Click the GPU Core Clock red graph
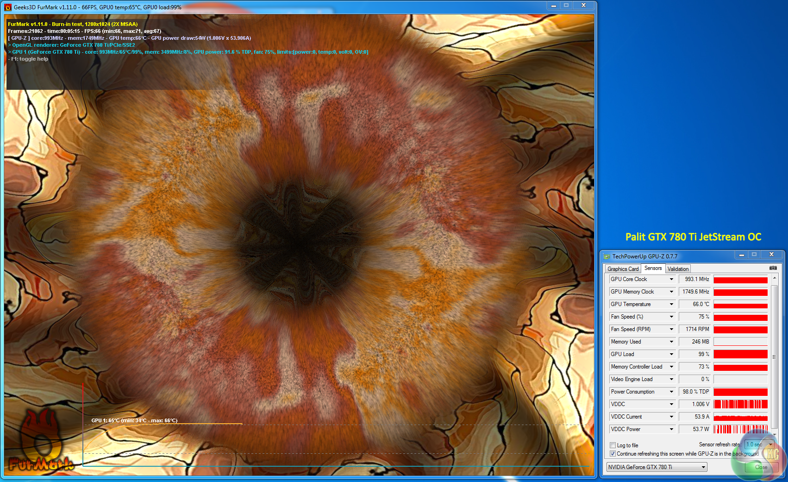Viewport: 788px width, 482px height. pyautogui.click(x=740, y=279)
